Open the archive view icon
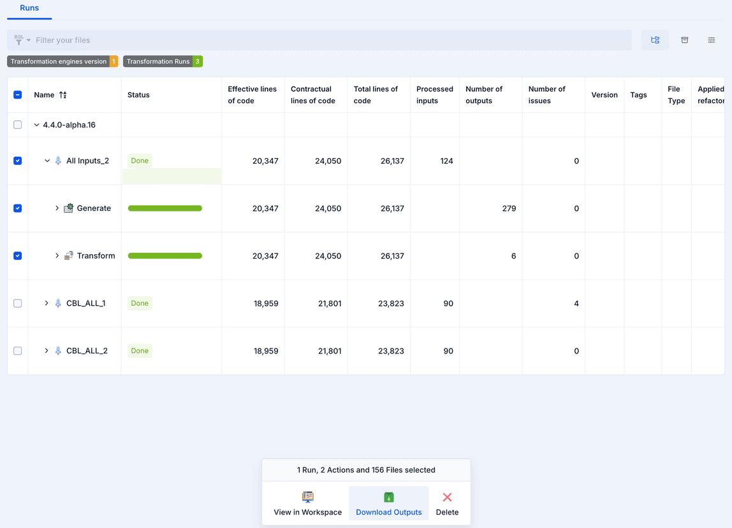This screenshot has height=528, width=732. click(x=684, y=39)
